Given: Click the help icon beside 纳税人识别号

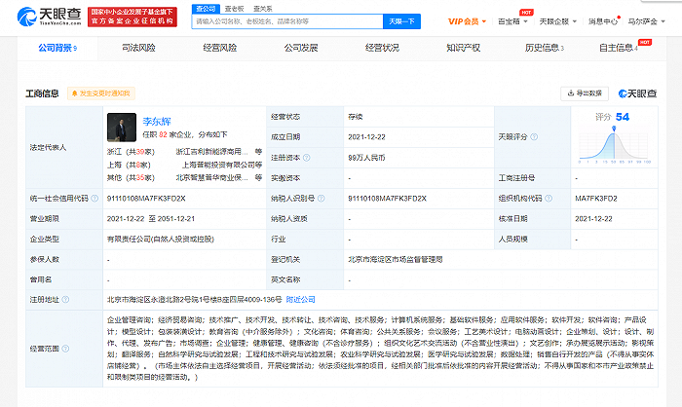Looking at the screenshot, I should click(321, 199).
